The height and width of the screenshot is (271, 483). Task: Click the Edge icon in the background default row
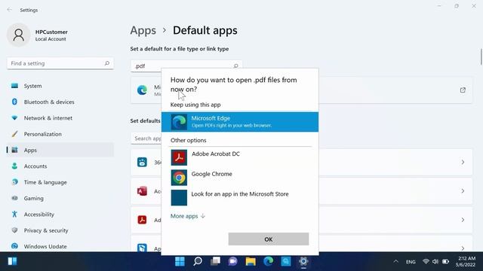[x=142, y=90]
